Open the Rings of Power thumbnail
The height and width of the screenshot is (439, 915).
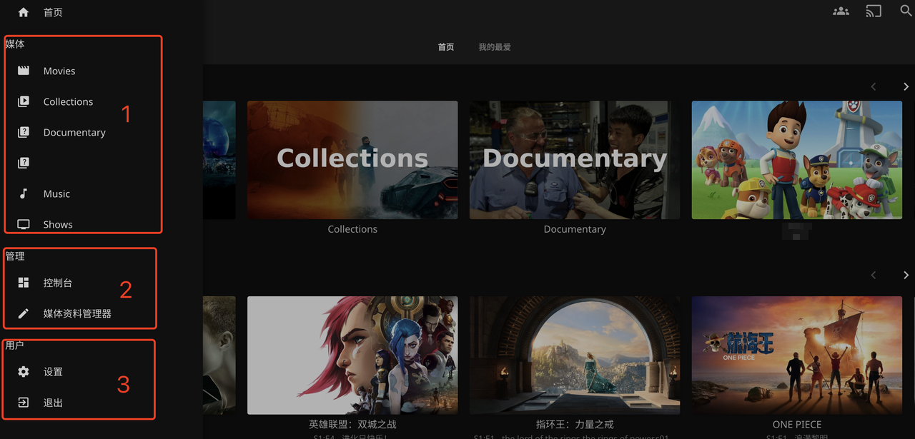pyautogui.click(x=575, y=355)
